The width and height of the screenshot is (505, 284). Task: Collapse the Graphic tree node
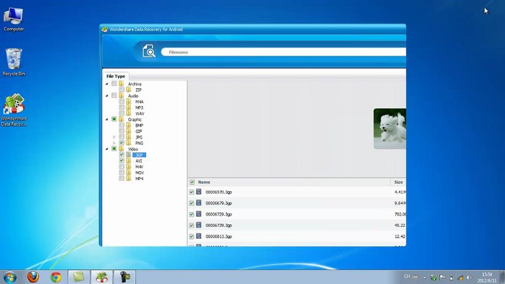point(107,120)
